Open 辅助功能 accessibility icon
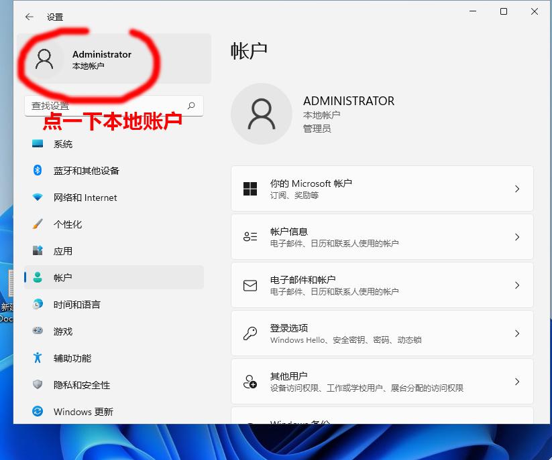 [37, 358]
